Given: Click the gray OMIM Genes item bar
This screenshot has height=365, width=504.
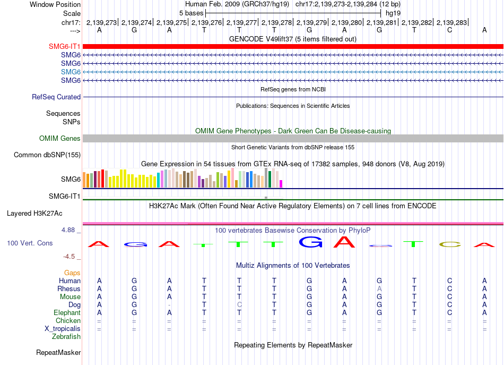Looking at the screenshot, I should (x=293, y=139).
